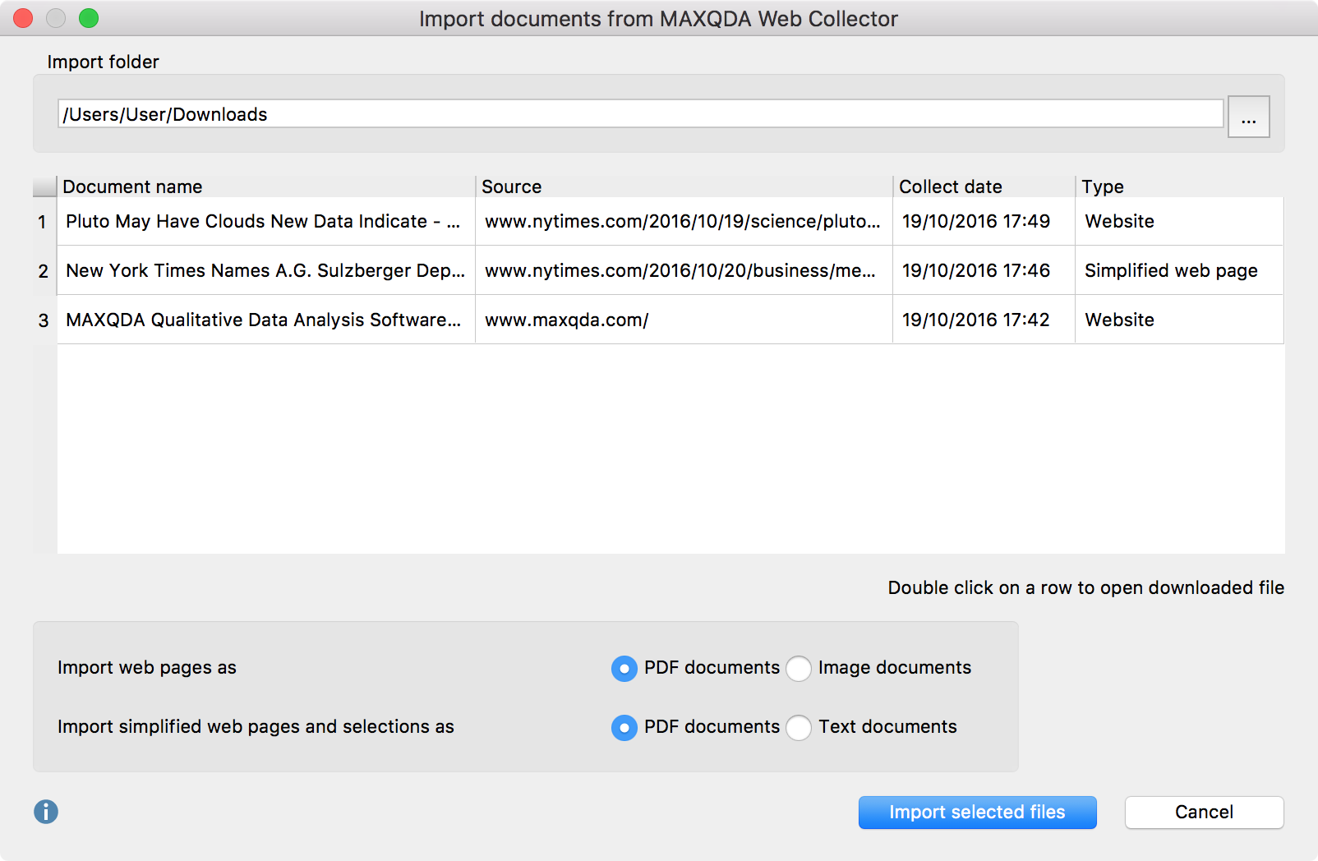Select PDF documents for simplified web pages
The image size is (1318, 861).
point(624,728)
